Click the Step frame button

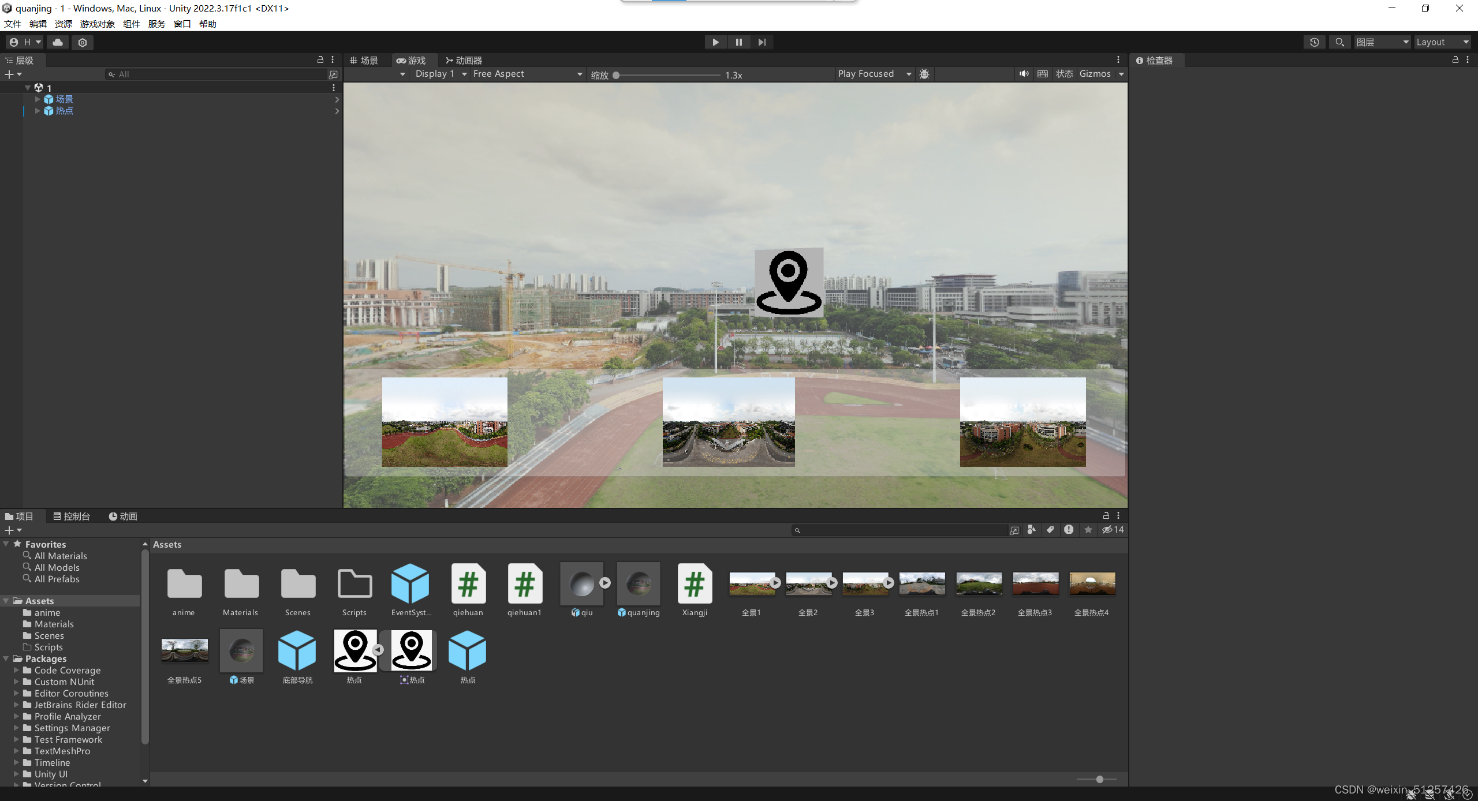[x=762, y=42]
